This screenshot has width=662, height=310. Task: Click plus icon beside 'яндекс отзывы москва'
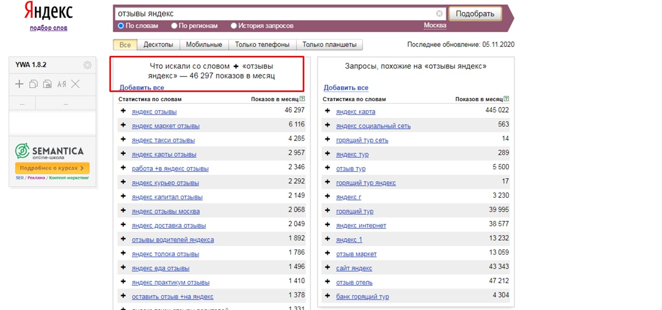click(123, 211)
